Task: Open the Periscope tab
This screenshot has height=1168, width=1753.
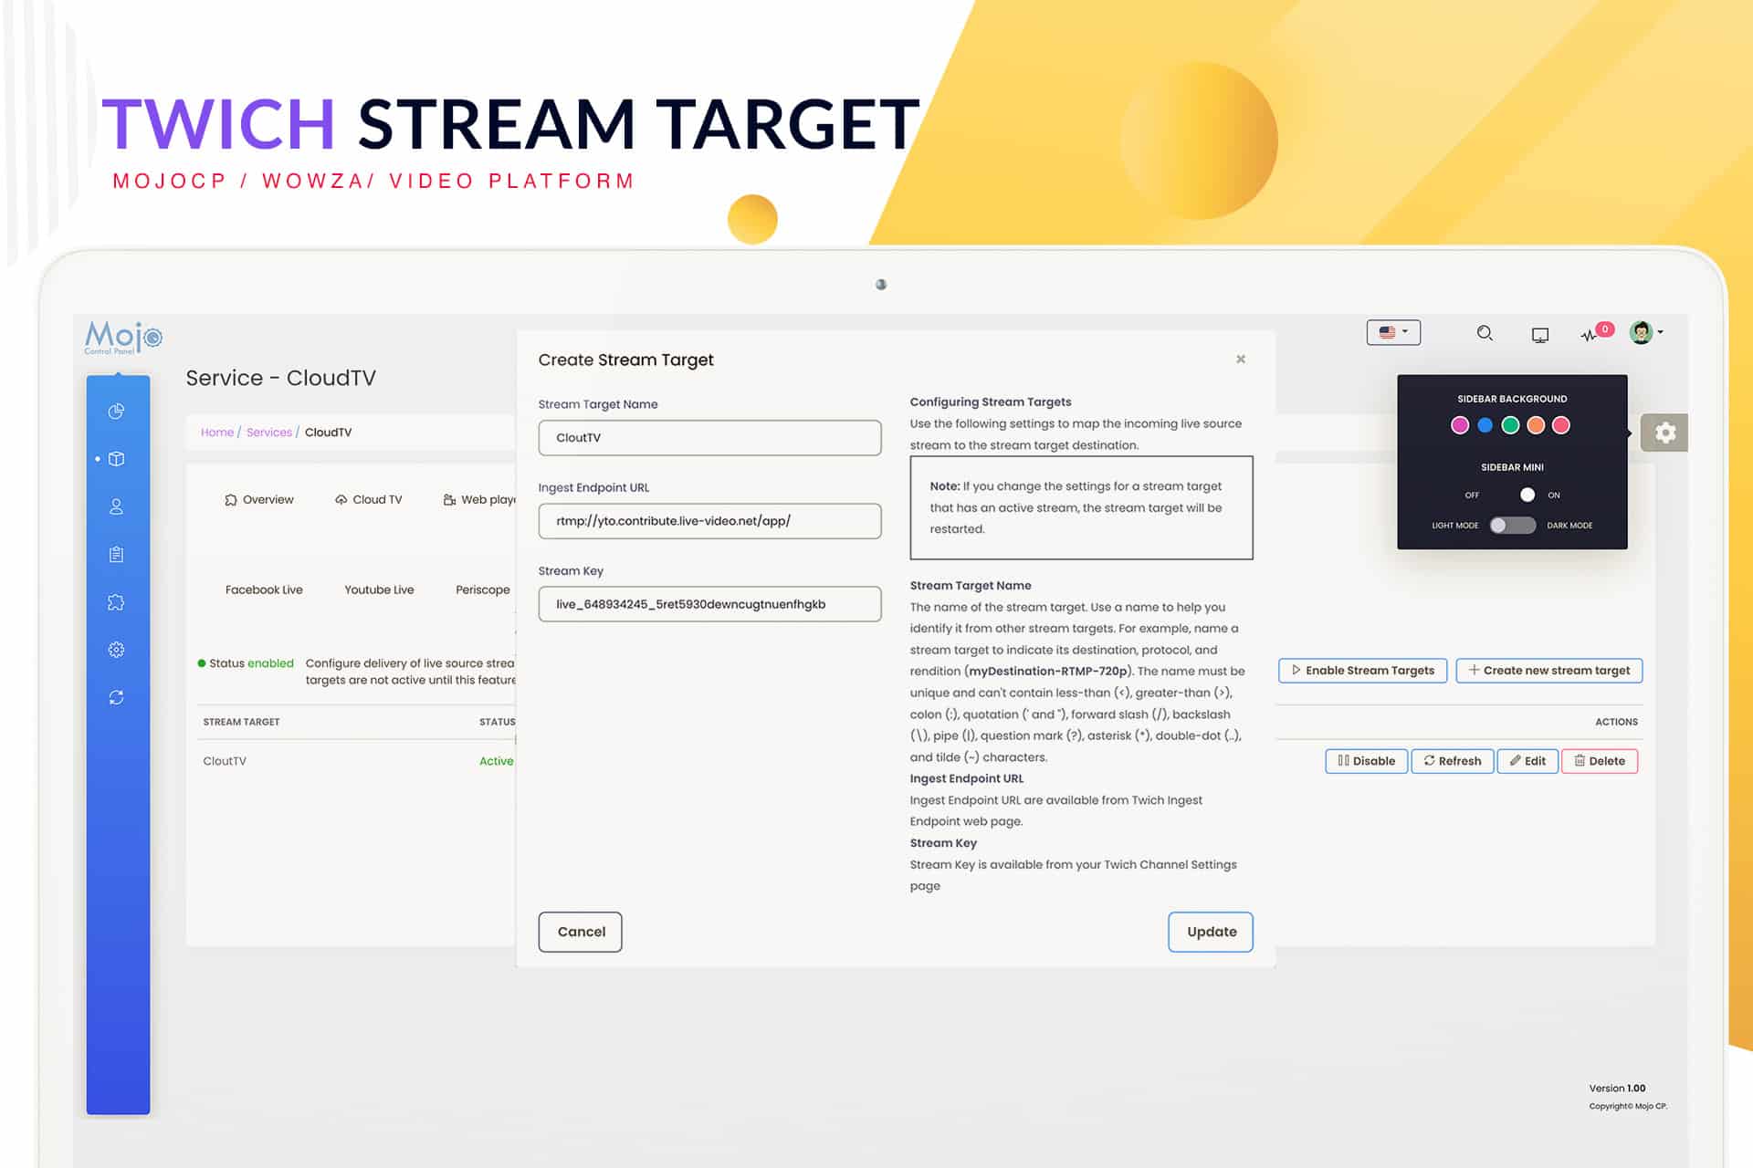Action: point(483,589)
